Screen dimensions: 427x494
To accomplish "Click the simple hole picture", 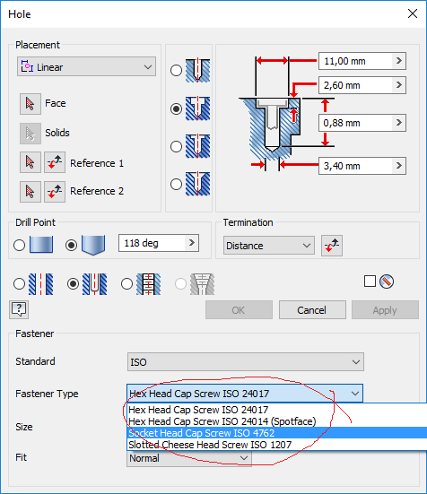I will tap(41, 284).
